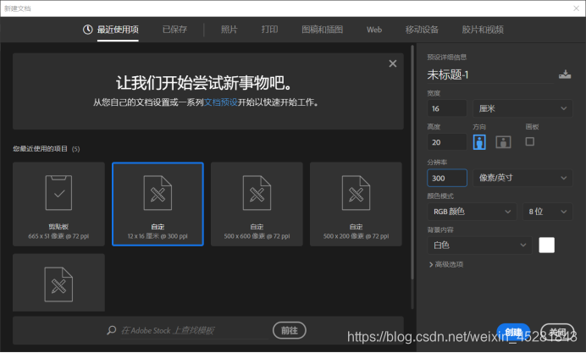Switch to the 打印 tab
The image size is (586, 353).
coord(269,30)
